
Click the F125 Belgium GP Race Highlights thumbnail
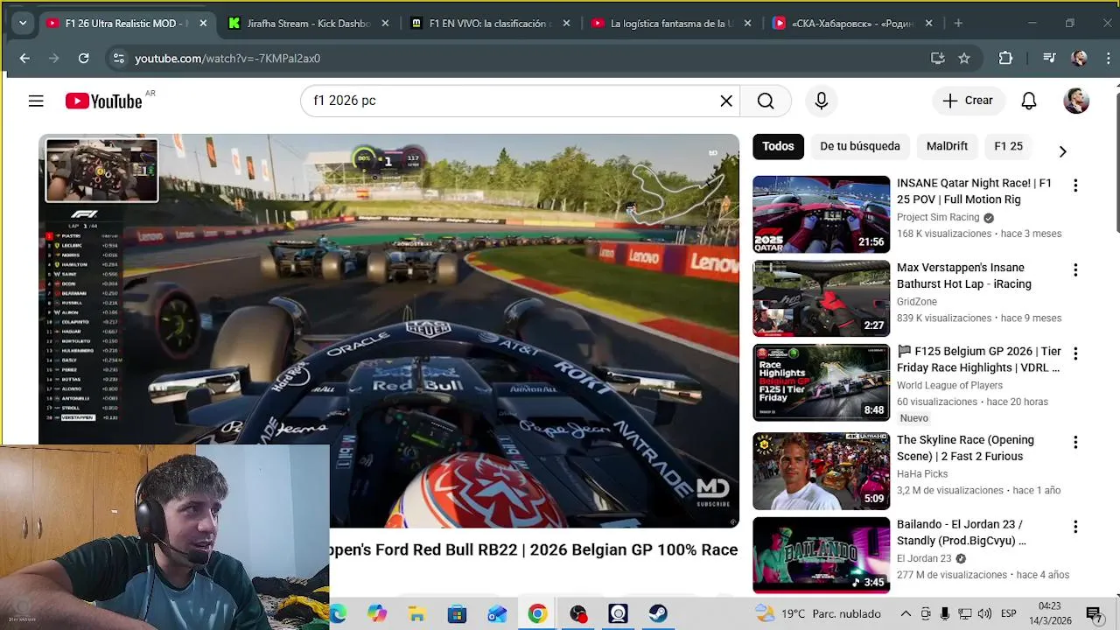click(x=821, y=382)
